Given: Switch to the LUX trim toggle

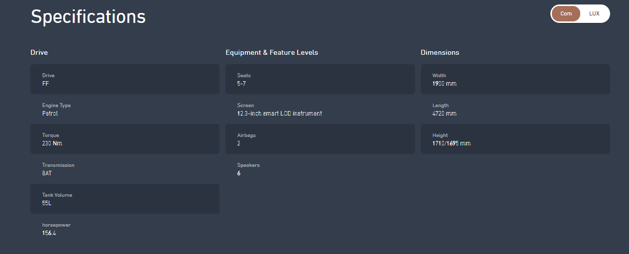Looking at the screenshot, I should pyautogui.click(x=594, y=13).
